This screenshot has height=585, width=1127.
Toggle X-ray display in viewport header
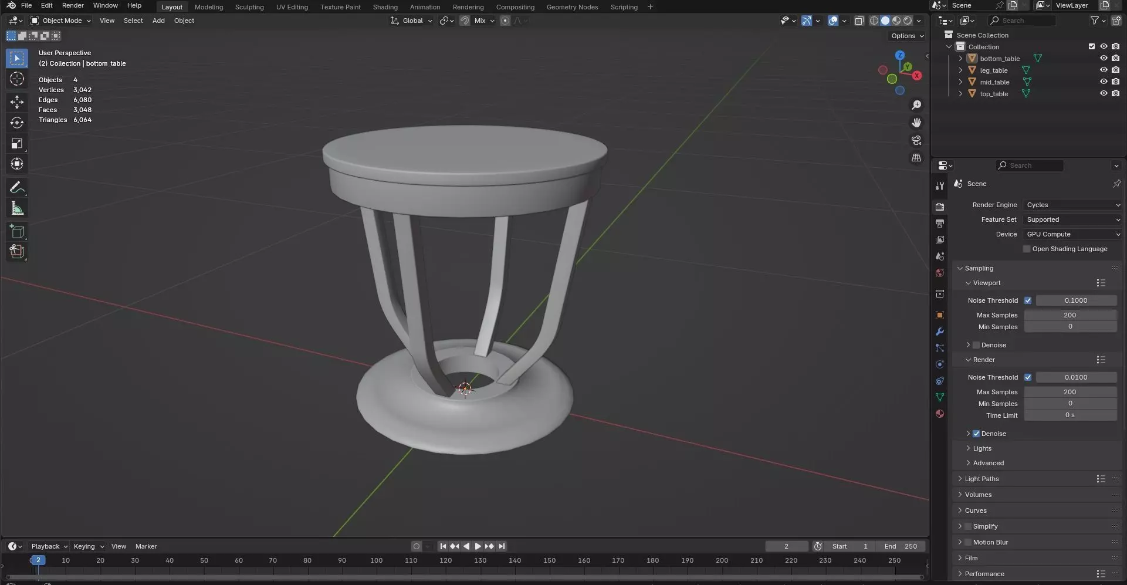(x=859, y=21)
